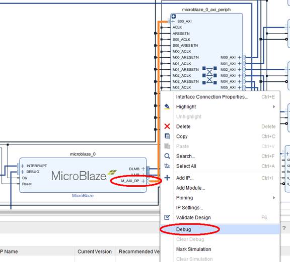Expand the M_AXI_DP port plus
Viewport: 290px width, 262px height.
pos(143,181)
